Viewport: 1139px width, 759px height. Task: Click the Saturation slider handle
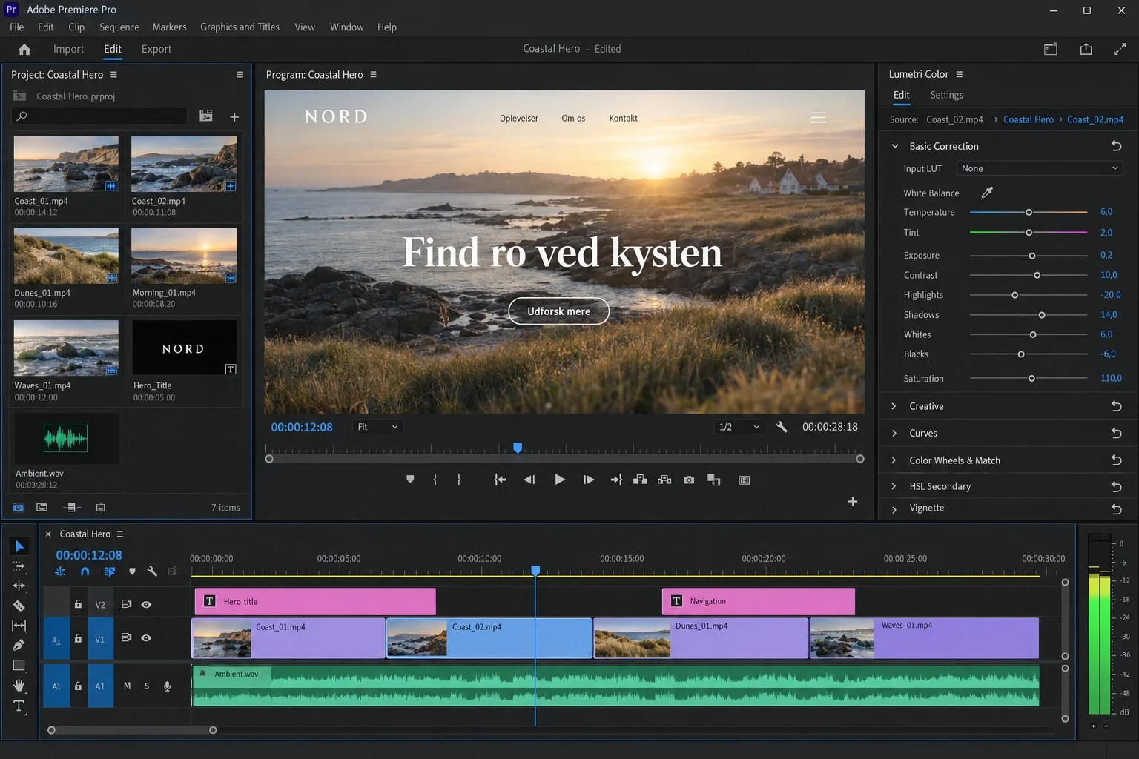click(x=1031, y=379)
